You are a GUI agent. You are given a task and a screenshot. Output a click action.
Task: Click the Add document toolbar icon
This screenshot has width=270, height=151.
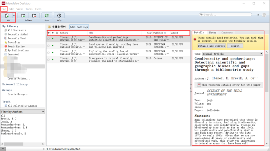7,16
